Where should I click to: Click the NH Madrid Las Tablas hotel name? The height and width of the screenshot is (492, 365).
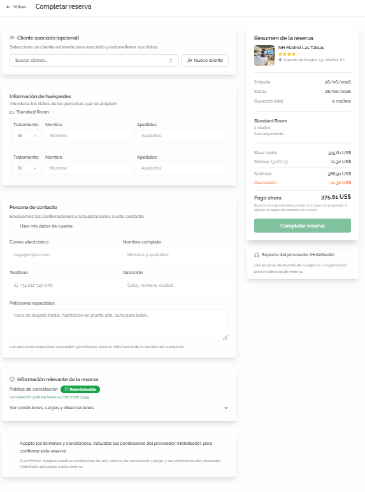click(x=301, y=48)
